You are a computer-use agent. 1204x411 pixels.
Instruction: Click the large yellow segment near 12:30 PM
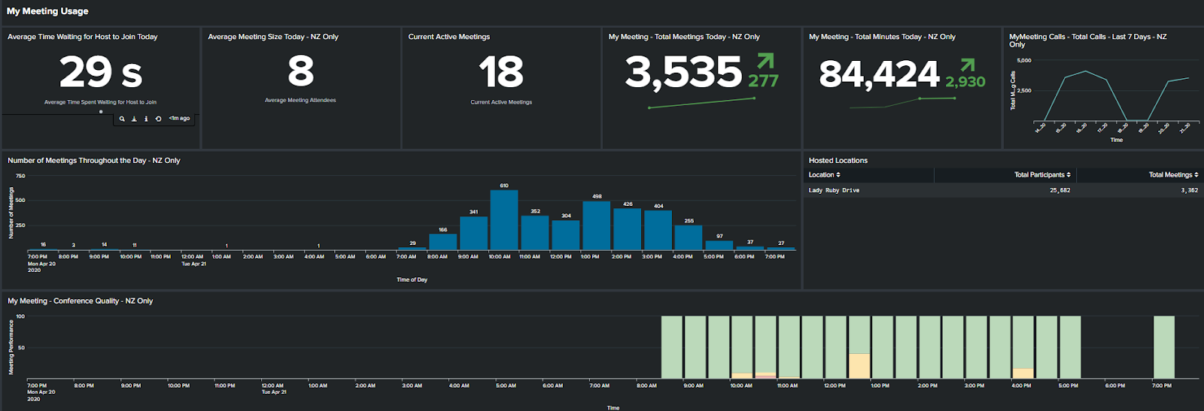[859, 366]
